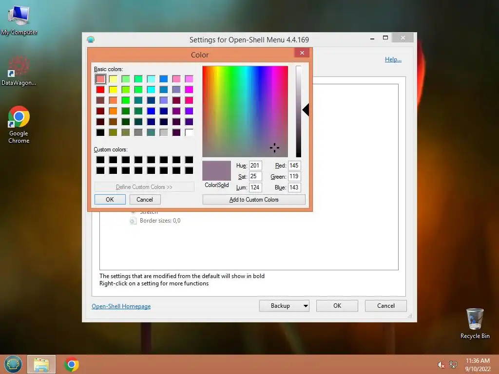Click in the Blue value field
The height and width of the screenshot is (374, 499).
pos(294,187)
